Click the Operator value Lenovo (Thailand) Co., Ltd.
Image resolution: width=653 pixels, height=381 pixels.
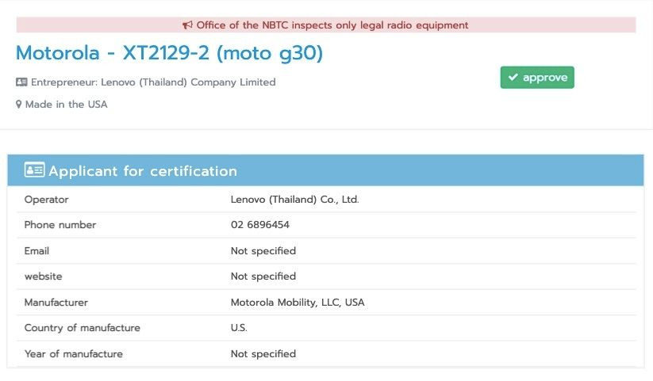point(294,200)
